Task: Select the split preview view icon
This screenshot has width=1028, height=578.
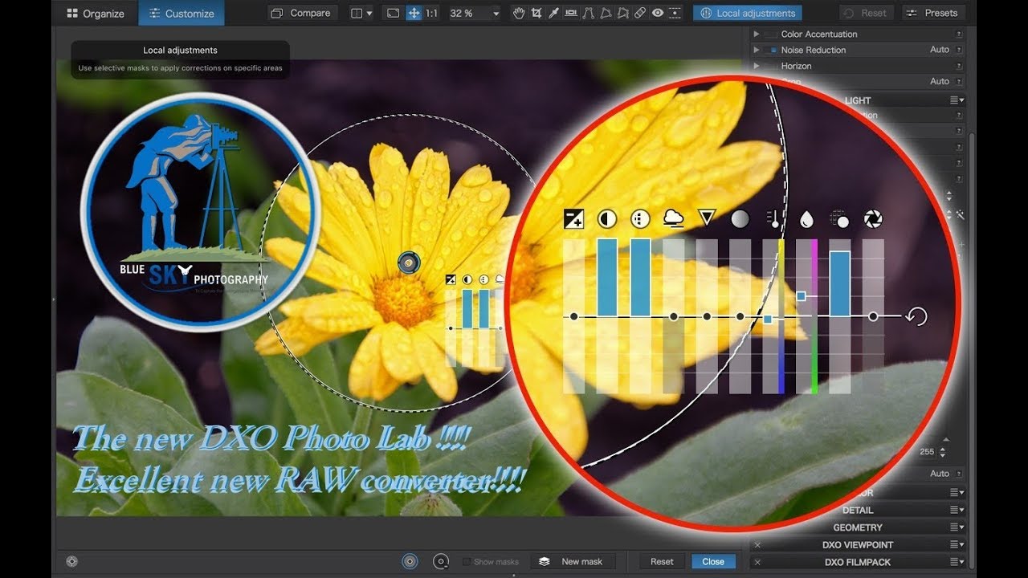Action: 357,13
